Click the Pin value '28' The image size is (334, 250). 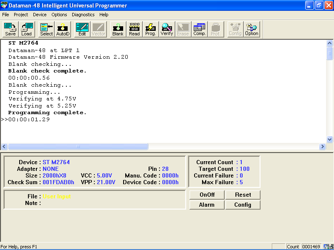pyautogui.click(x=165, y=169)
